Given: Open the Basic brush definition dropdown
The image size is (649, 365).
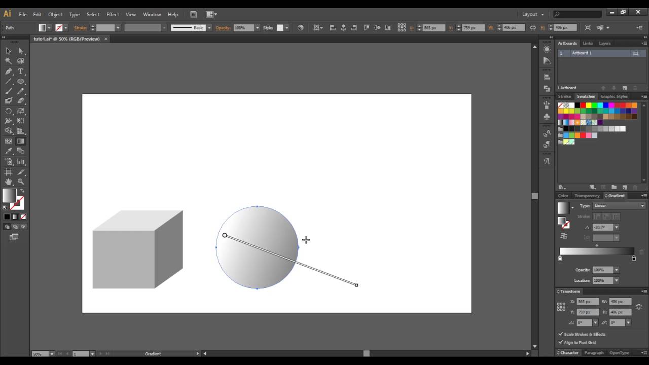Looking at the screenshot, I should tap(209, 28).
